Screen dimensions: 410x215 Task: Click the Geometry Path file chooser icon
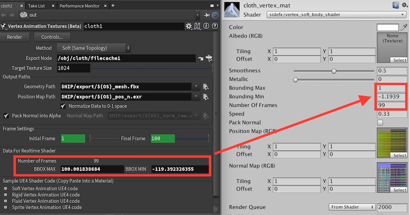coord(206,87)
